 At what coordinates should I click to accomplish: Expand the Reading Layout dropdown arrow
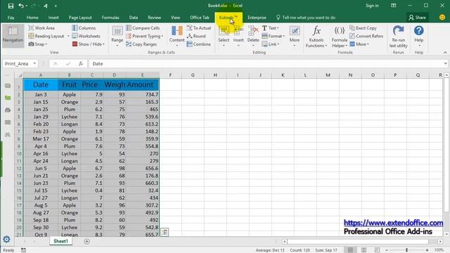[68, 36]
